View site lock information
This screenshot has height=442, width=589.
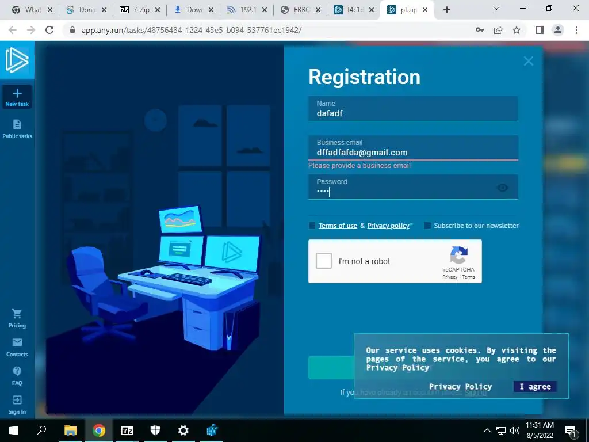tap(73, 30)
